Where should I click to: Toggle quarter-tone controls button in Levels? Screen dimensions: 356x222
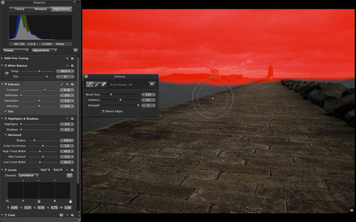[x=69, y=175]
